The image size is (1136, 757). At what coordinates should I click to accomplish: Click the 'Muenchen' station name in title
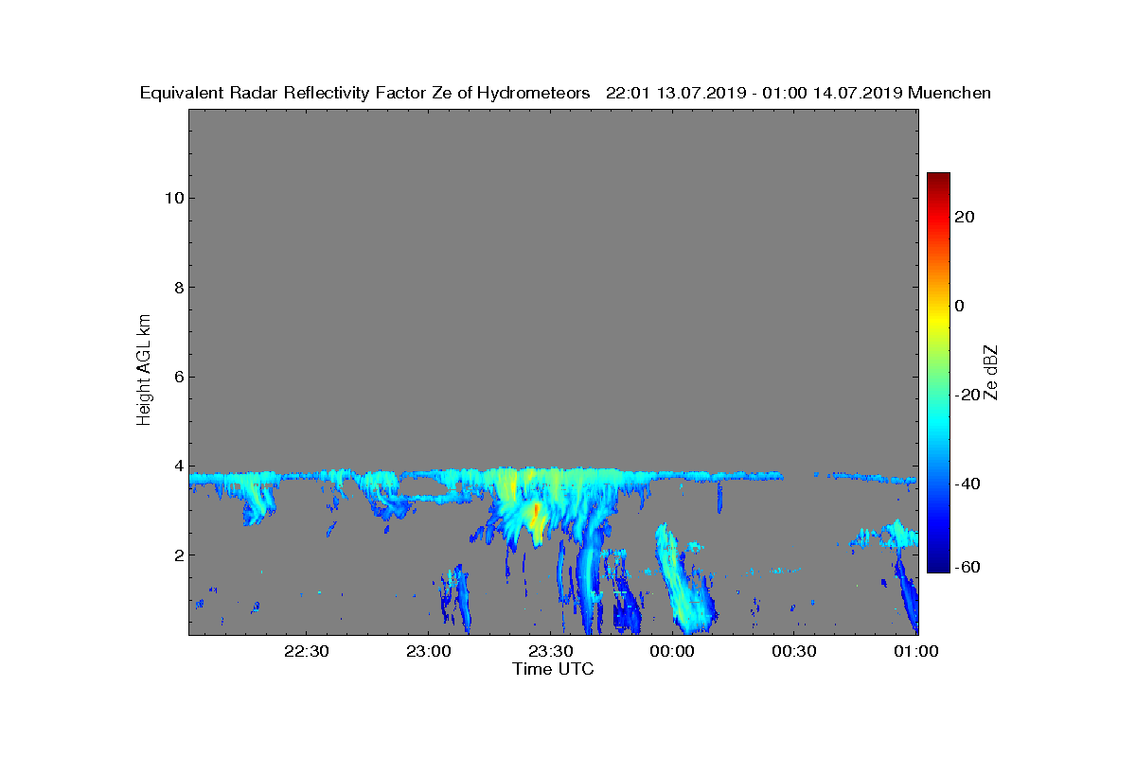[950, 93]
